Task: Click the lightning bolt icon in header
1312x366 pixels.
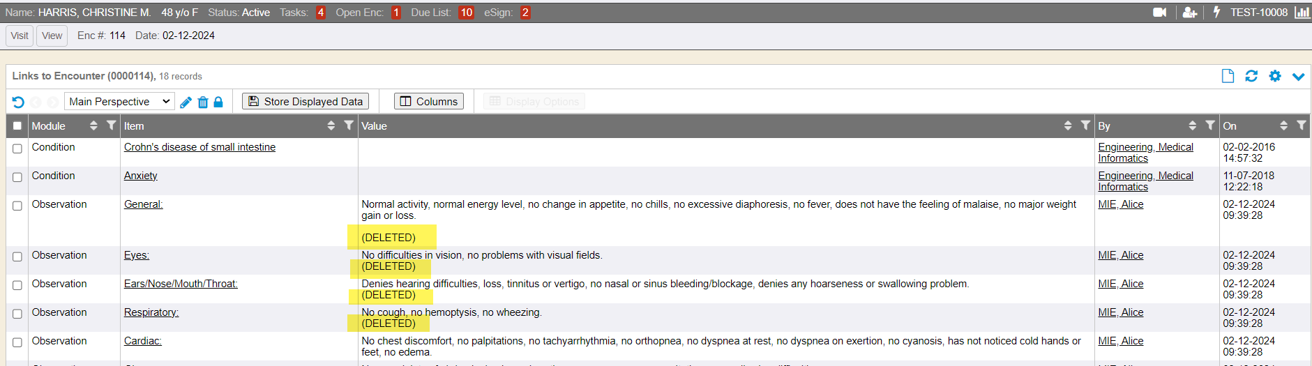Action: [x=1216, y=13]
